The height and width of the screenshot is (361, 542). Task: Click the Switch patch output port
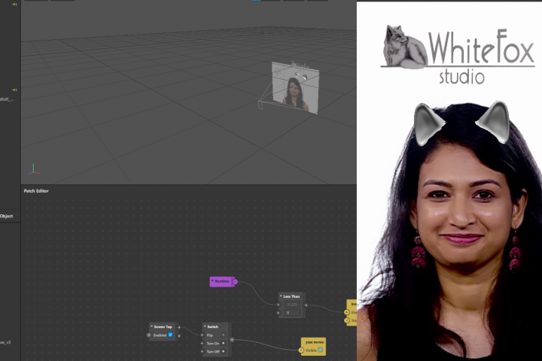232,340
